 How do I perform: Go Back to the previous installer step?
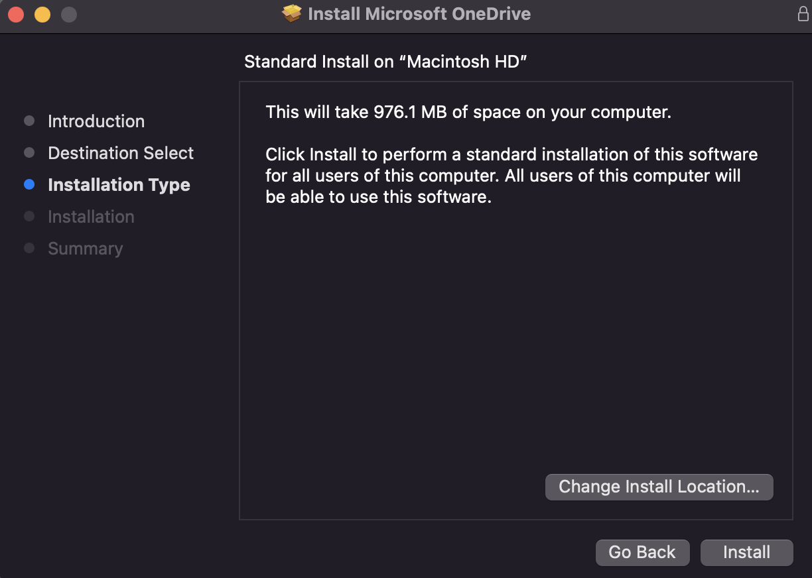[642, 553]
